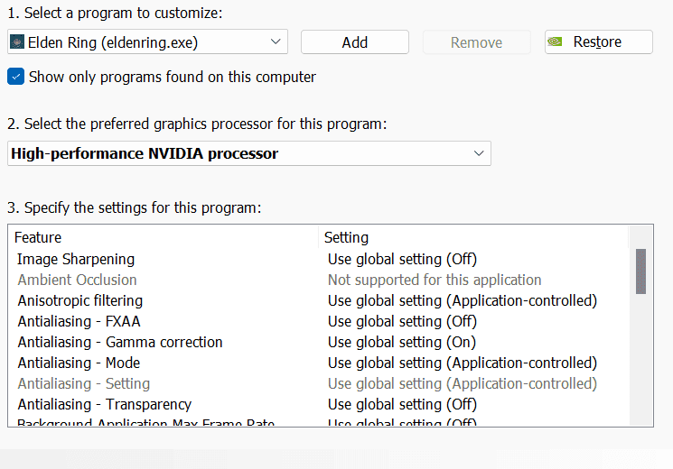Select the Anisotropic filtering feature
The image size is (673, 469).
coord(79,300)
